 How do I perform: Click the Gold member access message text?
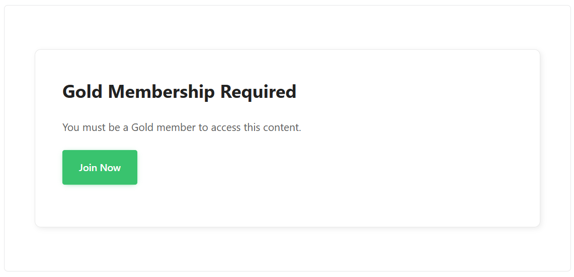182,127
